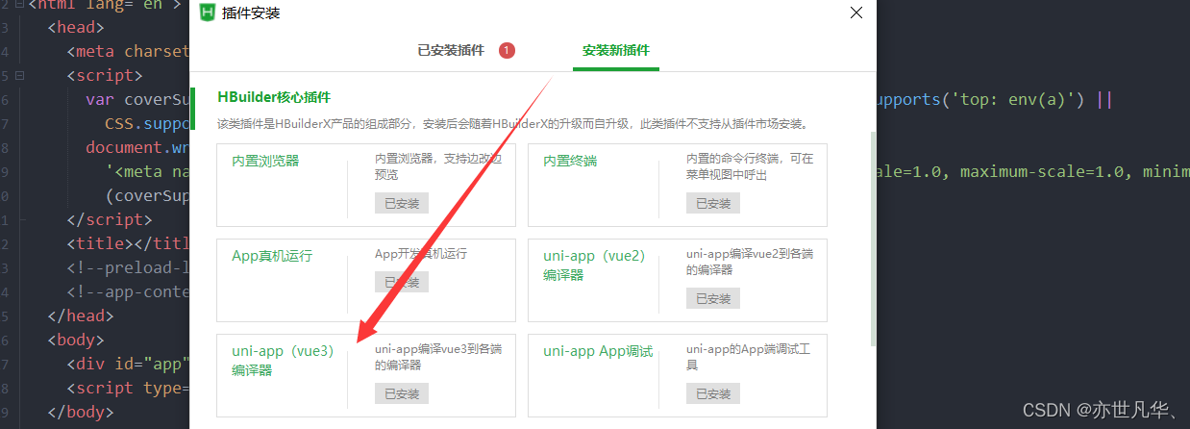Screen dimensions: 1190x429
Task: Click the red badge showing 1
Action: tap(507, 50)
